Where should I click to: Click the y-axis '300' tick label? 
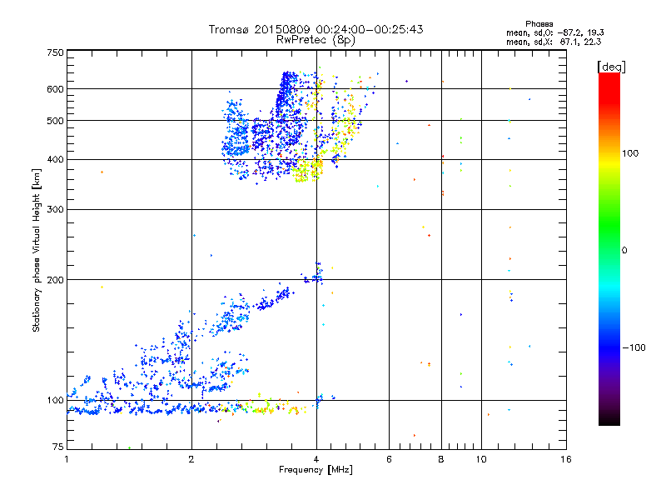pyautogui.click(x=56, y=210)
